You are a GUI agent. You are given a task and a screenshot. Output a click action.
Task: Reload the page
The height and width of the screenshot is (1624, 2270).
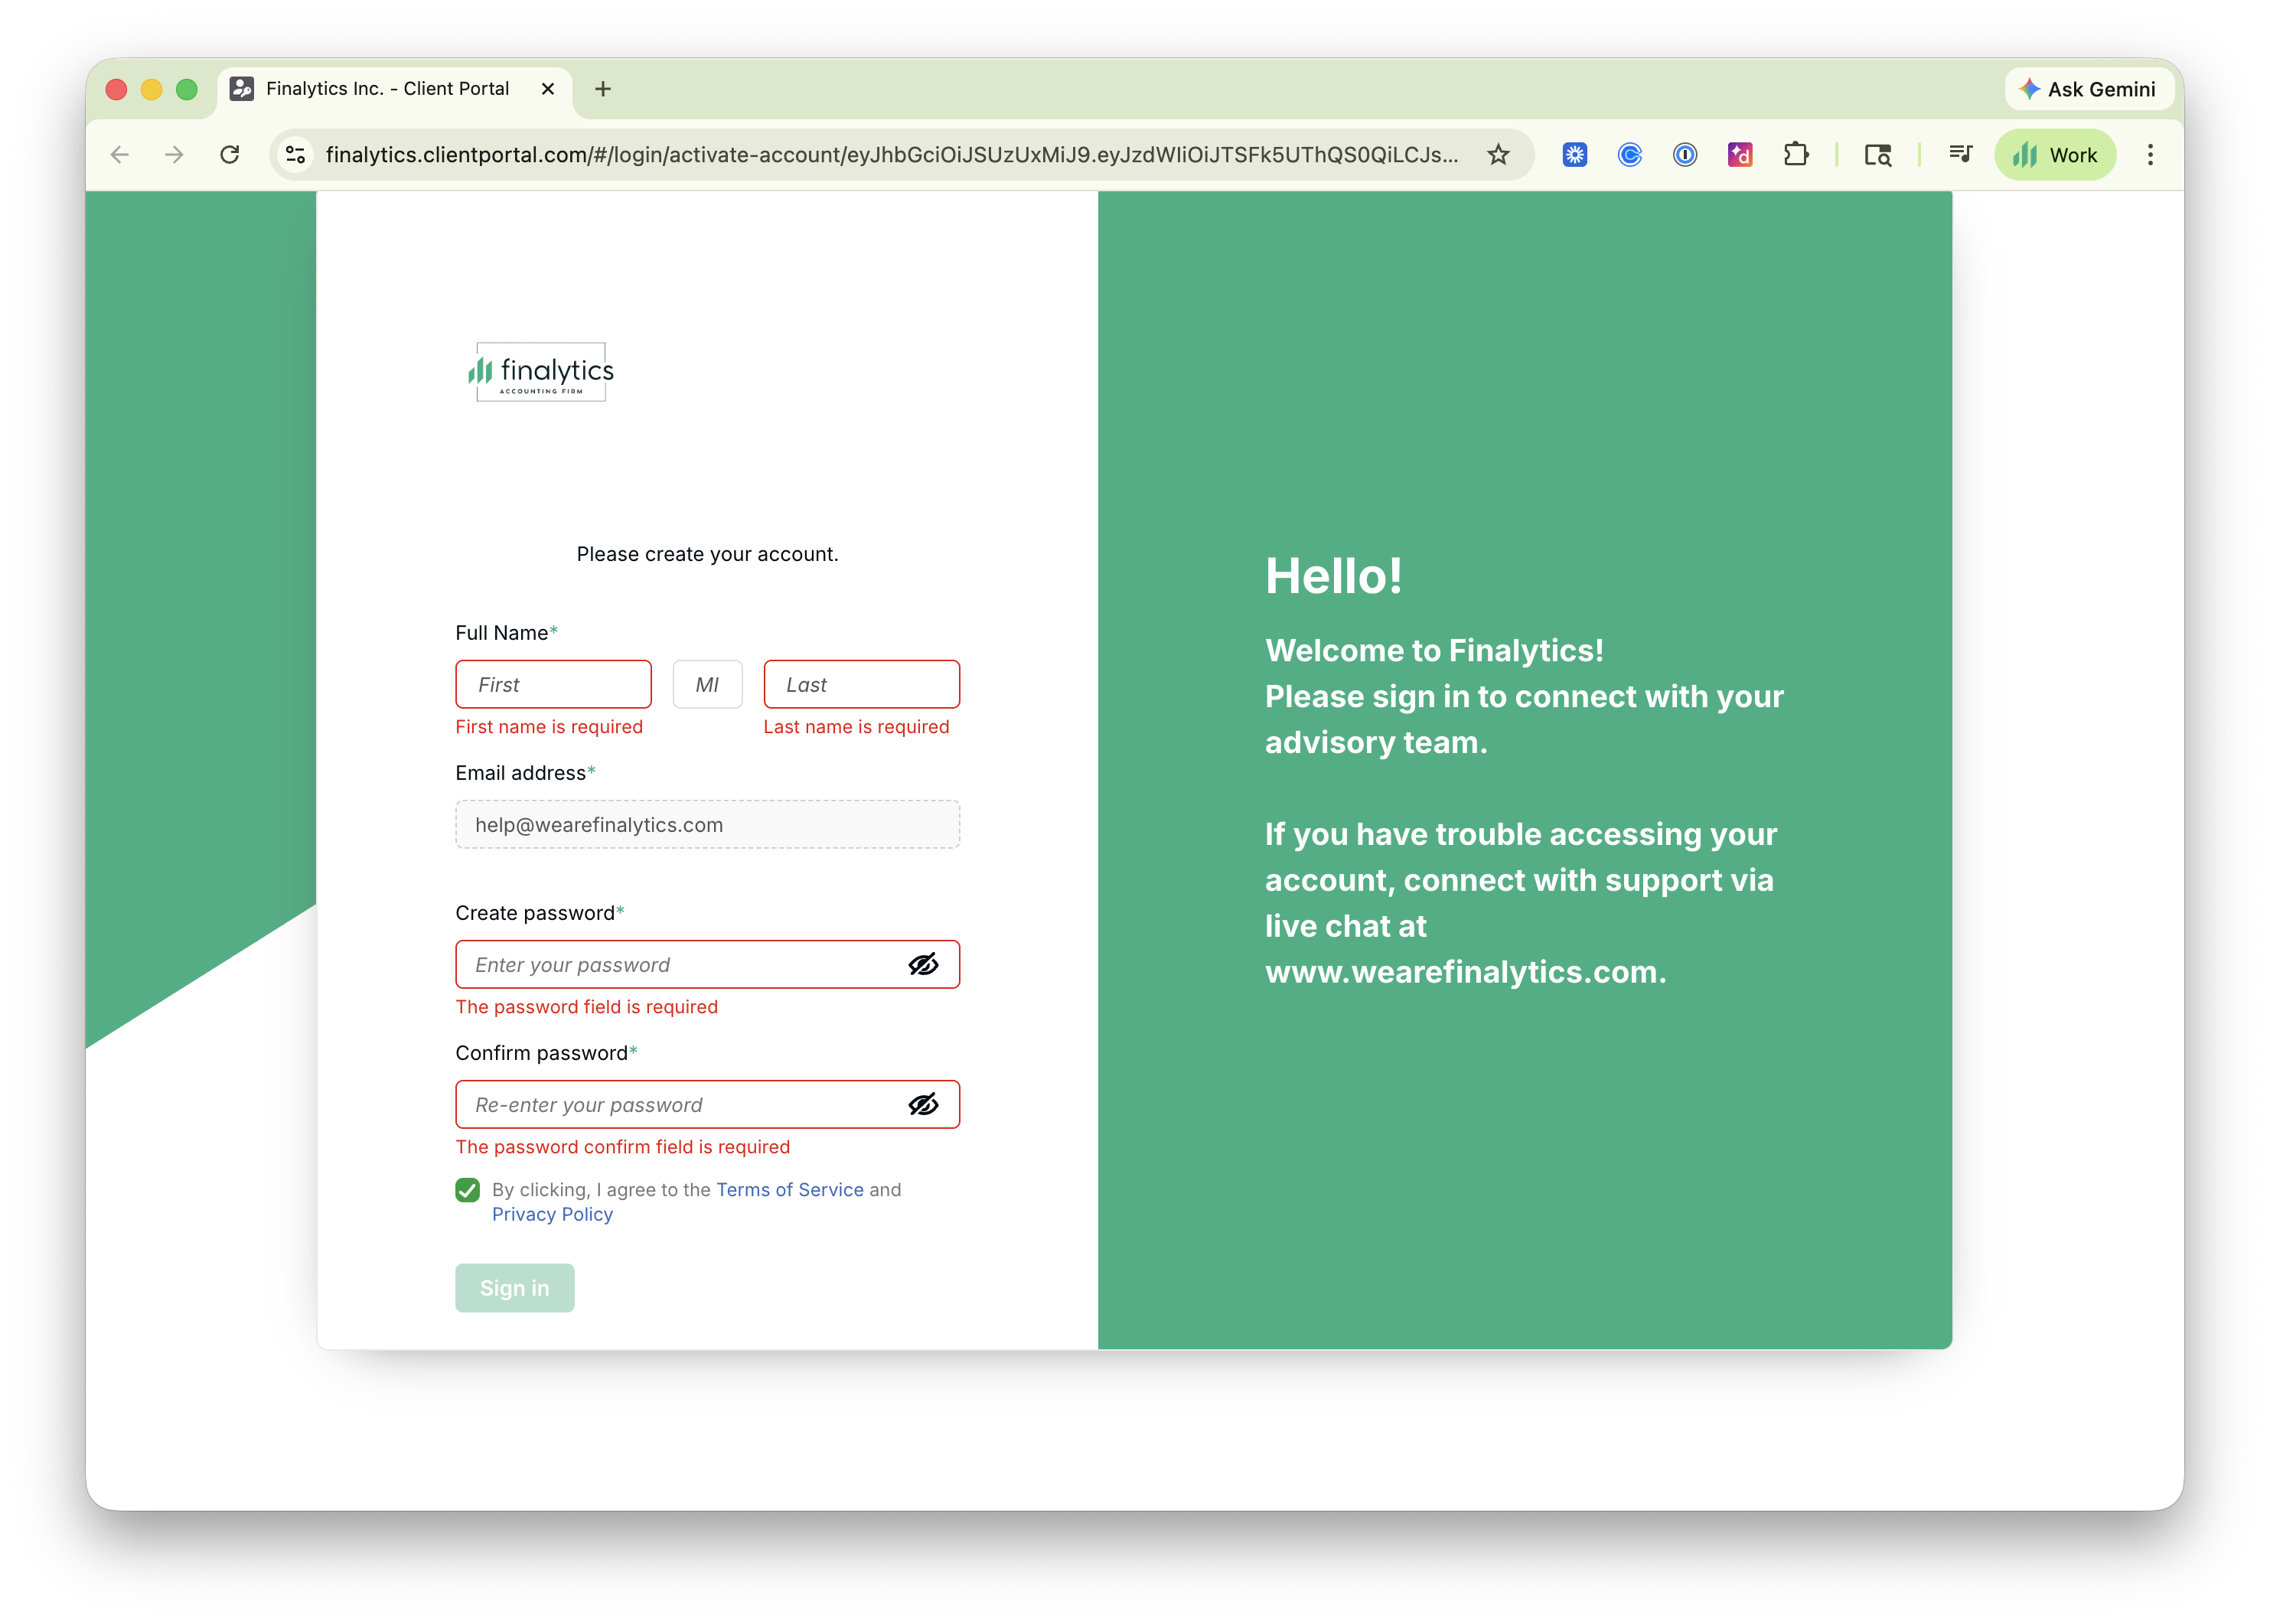click(x=230, y=155)
